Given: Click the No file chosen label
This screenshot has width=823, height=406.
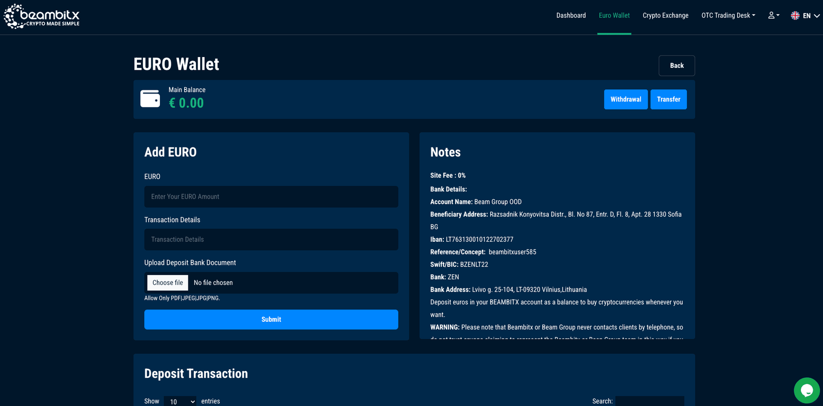Looking at the screenshot, I should coord(213,283).
